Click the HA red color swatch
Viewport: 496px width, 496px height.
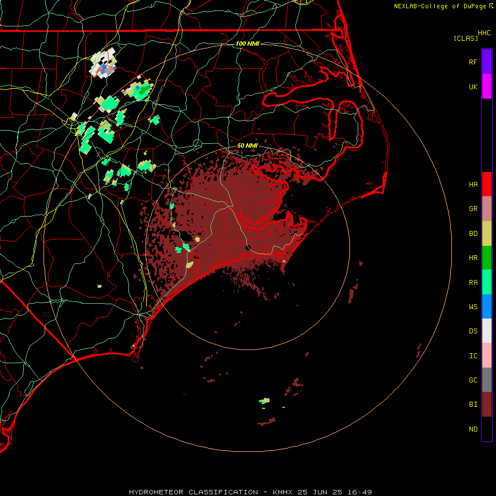pyautogui.click(x=487, y=184)
